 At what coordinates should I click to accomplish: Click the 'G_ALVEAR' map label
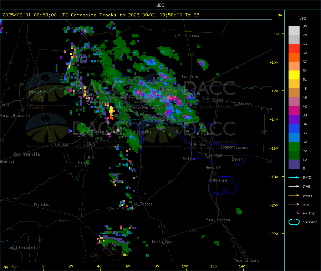click(214, 156)
